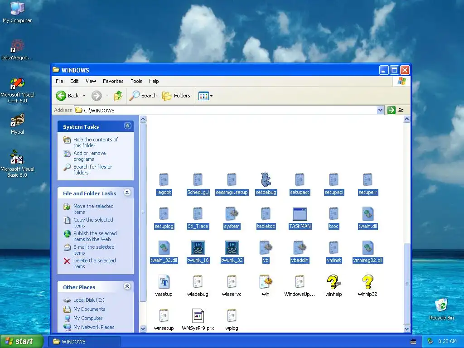Select the setuperr file icon

pos(367,179)
